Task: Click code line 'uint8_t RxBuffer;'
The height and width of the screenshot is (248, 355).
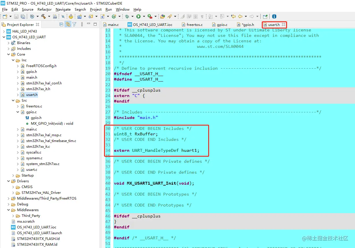Action: point(136,134)
